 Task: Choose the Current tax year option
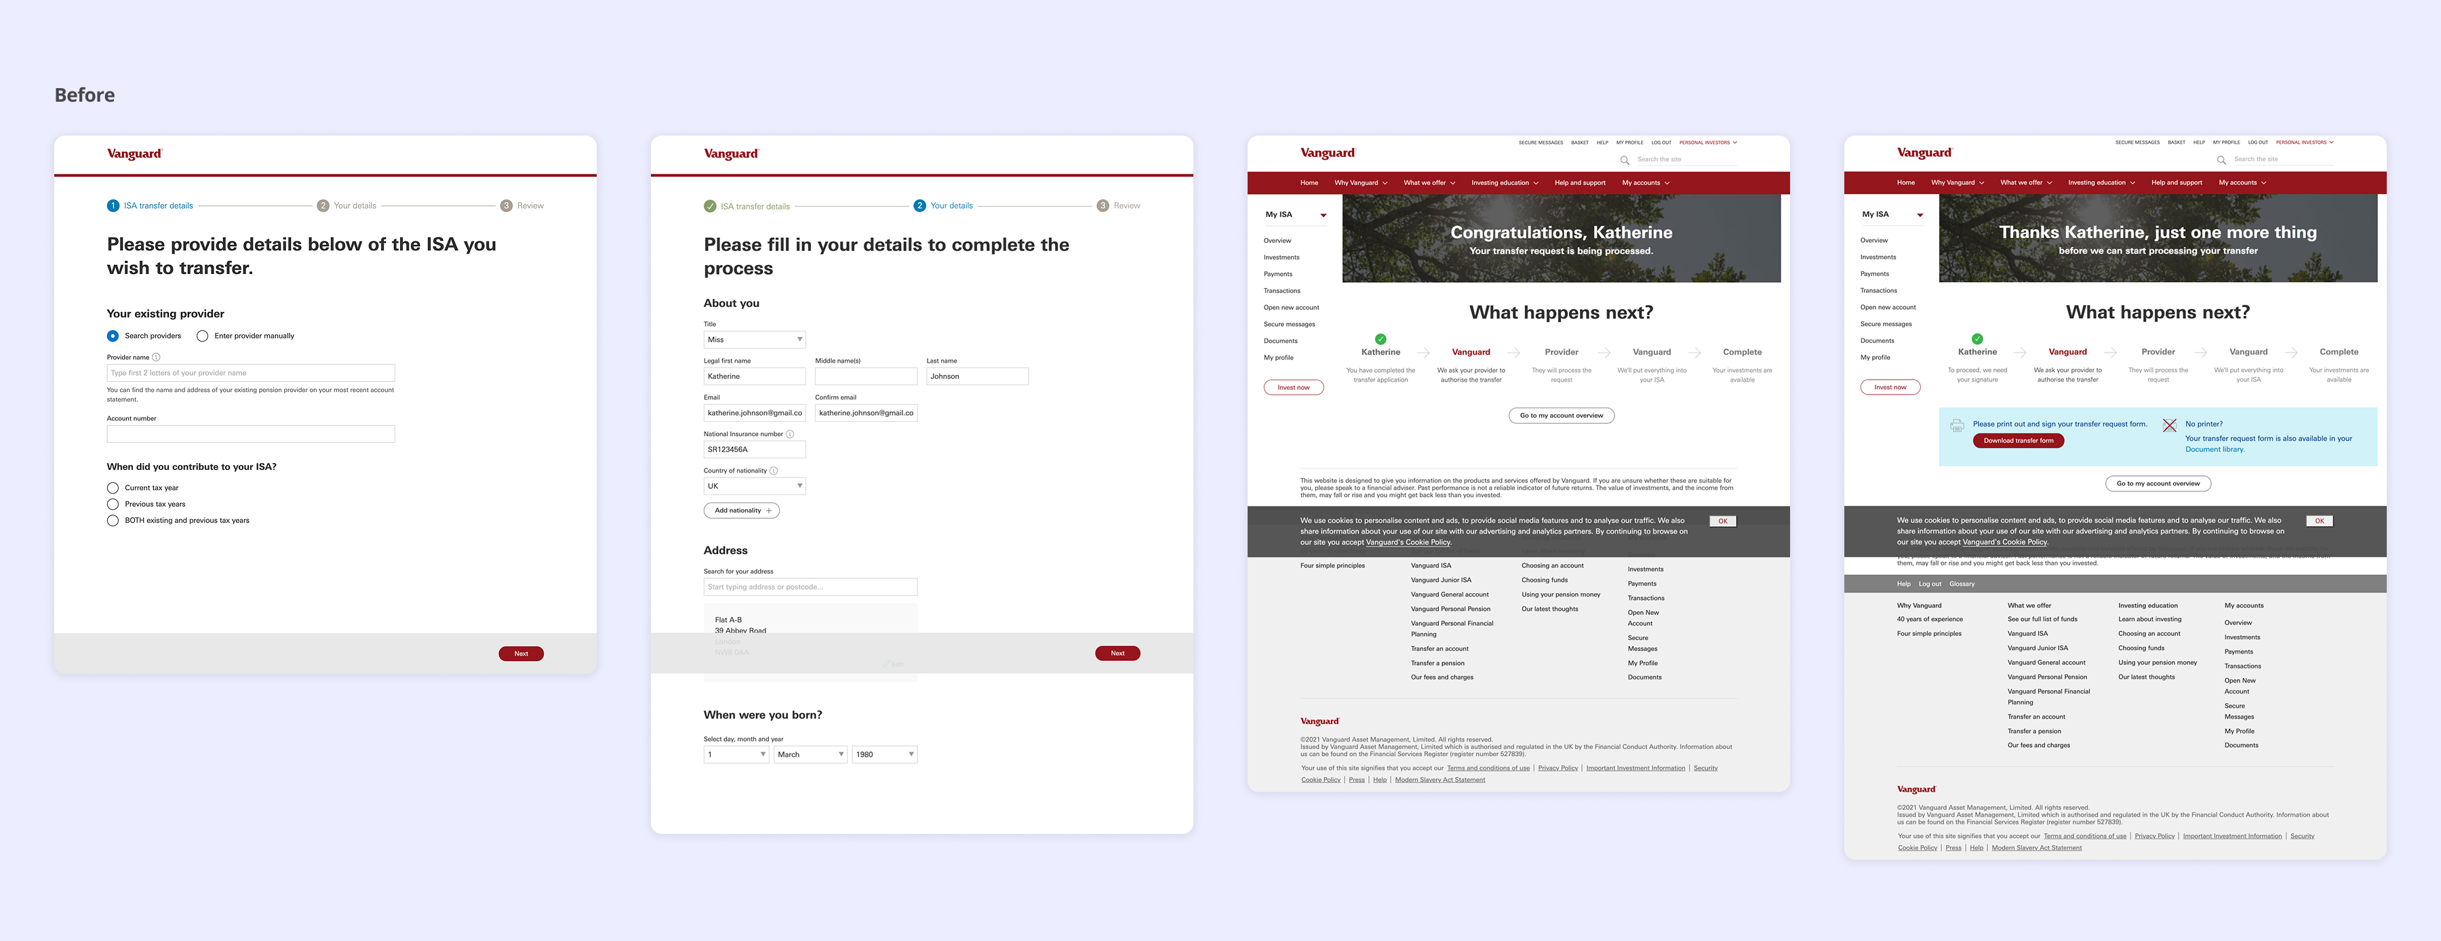pos(113,488)
